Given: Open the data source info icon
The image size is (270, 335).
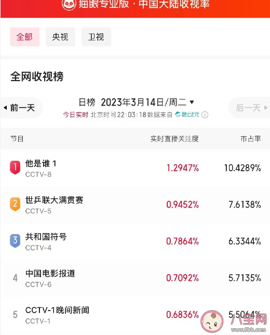Looking at the screenshot, I should 205,115.
